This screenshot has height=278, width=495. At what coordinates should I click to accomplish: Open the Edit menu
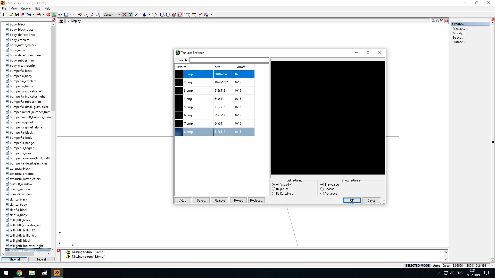[x=37, y=8]
